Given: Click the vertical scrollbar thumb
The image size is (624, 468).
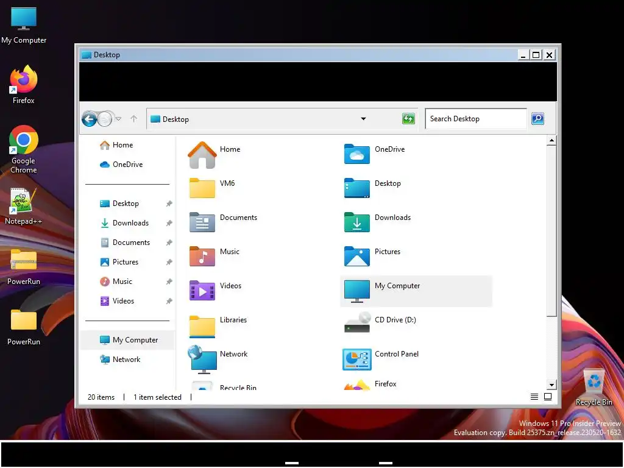Looking at the screenshot, I should tap(551, 231).
